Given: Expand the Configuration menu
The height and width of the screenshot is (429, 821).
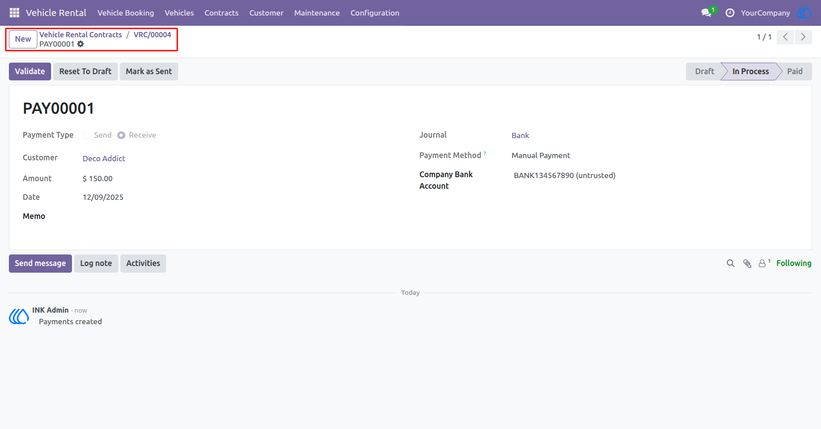Looking at the screenshot, I should pyautogui.click(x=375, y=13).
